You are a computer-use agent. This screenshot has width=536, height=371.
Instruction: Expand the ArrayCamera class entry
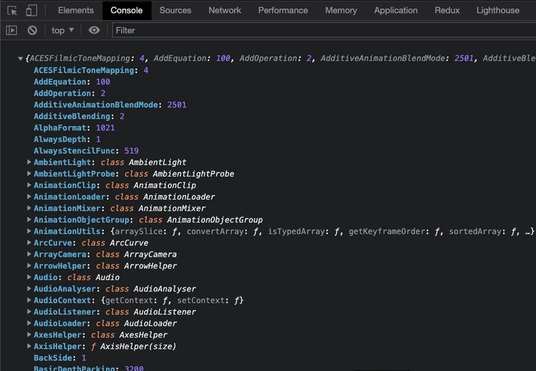coord(29,254)
